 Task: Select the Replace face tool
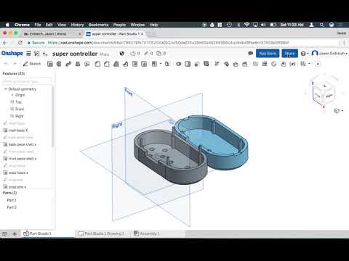[245, 64]
